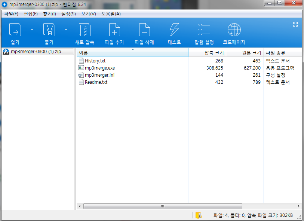Click original size 627,200 cell
Screen dimensions: 304x221
252,68
